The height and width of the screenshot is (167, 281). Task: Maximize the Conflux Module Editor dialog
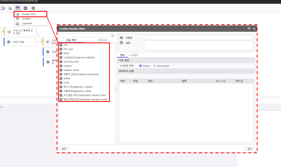(x=249, y=29)
